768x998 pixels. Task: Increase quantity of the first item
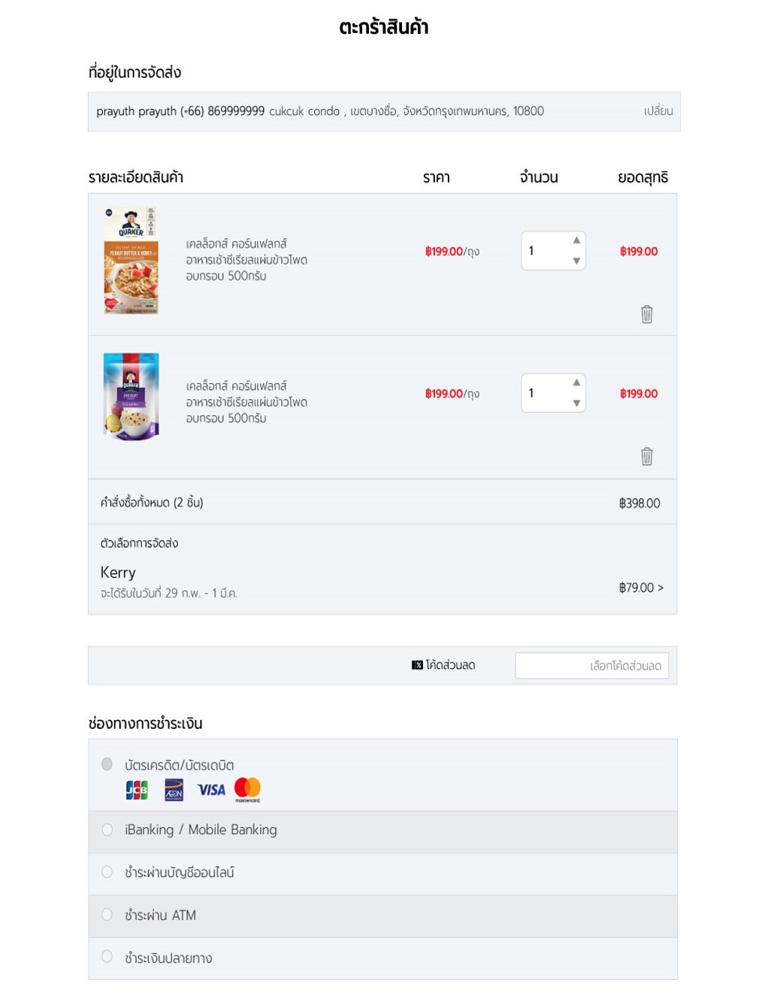[x=576, y=240]
